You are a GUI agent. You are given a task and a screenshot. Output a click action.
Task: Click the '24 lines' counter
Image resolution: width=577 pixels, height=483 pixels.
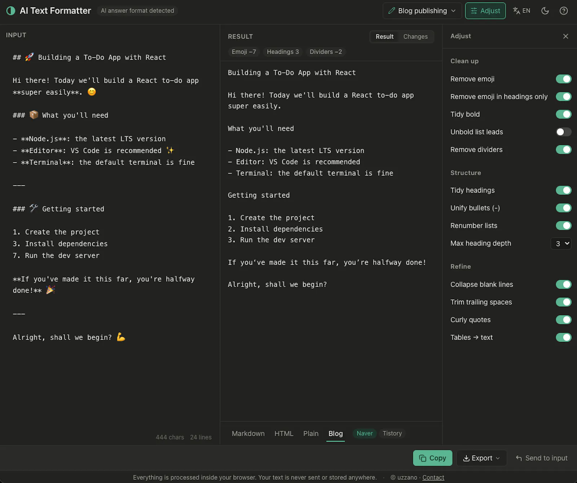pos(201,437)
